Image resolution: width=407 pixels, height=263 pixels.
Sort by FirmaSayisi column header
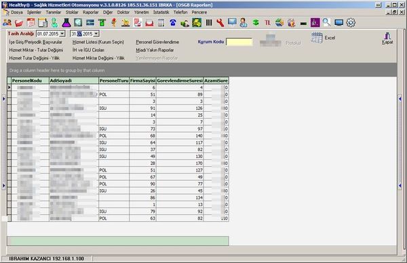142,81
